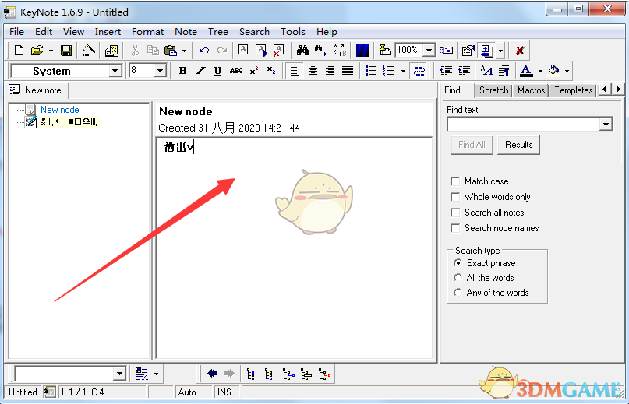Open the Search menu
Image resolution: width=629 pixels, height=404 pixels.
pyautogui.click(x=254, y=32)
